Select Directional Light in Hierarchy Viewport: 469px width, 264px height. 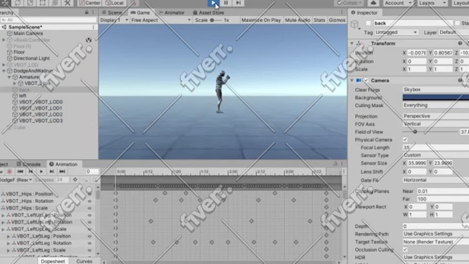pos(32,59)
